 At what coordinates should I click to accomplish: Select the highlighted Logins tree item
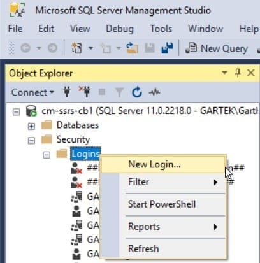point(85,154)
